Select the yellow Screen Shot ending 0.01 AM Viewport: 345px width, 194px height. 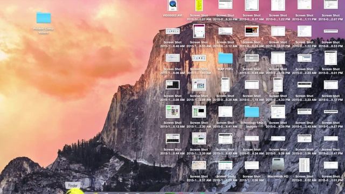(199, 5)
